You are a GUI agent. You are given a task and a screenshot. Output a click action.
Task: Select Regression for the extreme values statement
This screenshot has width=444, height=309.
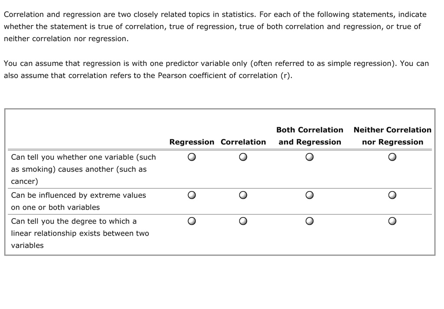coord(192,195)
